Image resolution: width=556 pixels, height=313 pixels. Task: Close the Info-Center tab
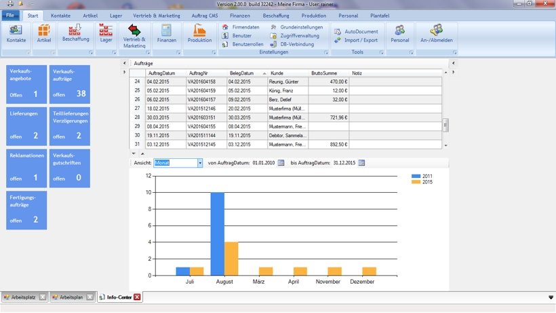tap(137, 297)
